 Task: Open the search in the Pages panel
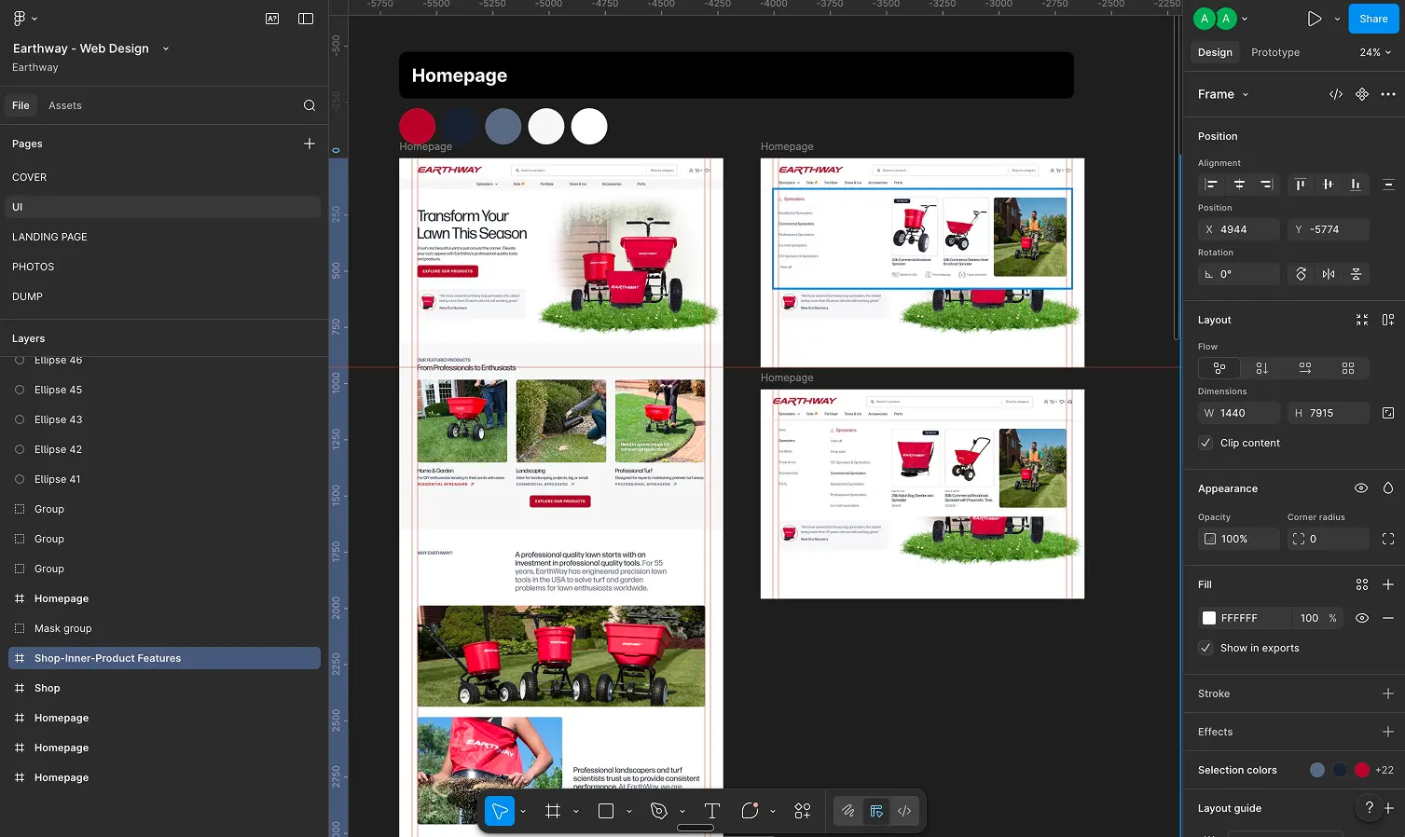tap(309, 105)
